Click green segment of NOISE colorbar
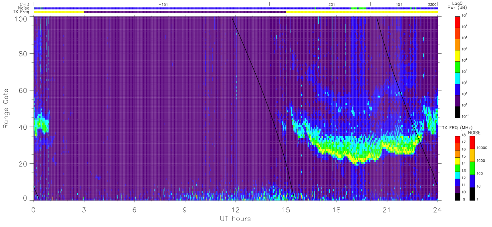Image resolution: width=492 pixels, height=227 pixels. (472, 168)
